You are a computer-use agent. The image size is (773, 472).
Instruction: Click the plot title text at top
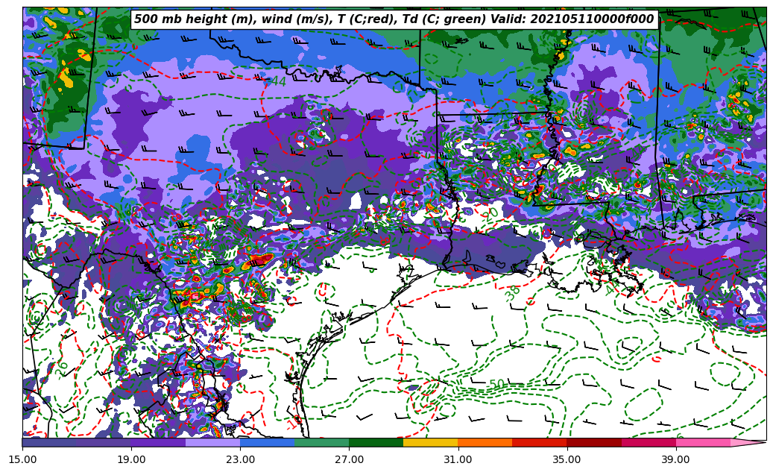point(394,19)
